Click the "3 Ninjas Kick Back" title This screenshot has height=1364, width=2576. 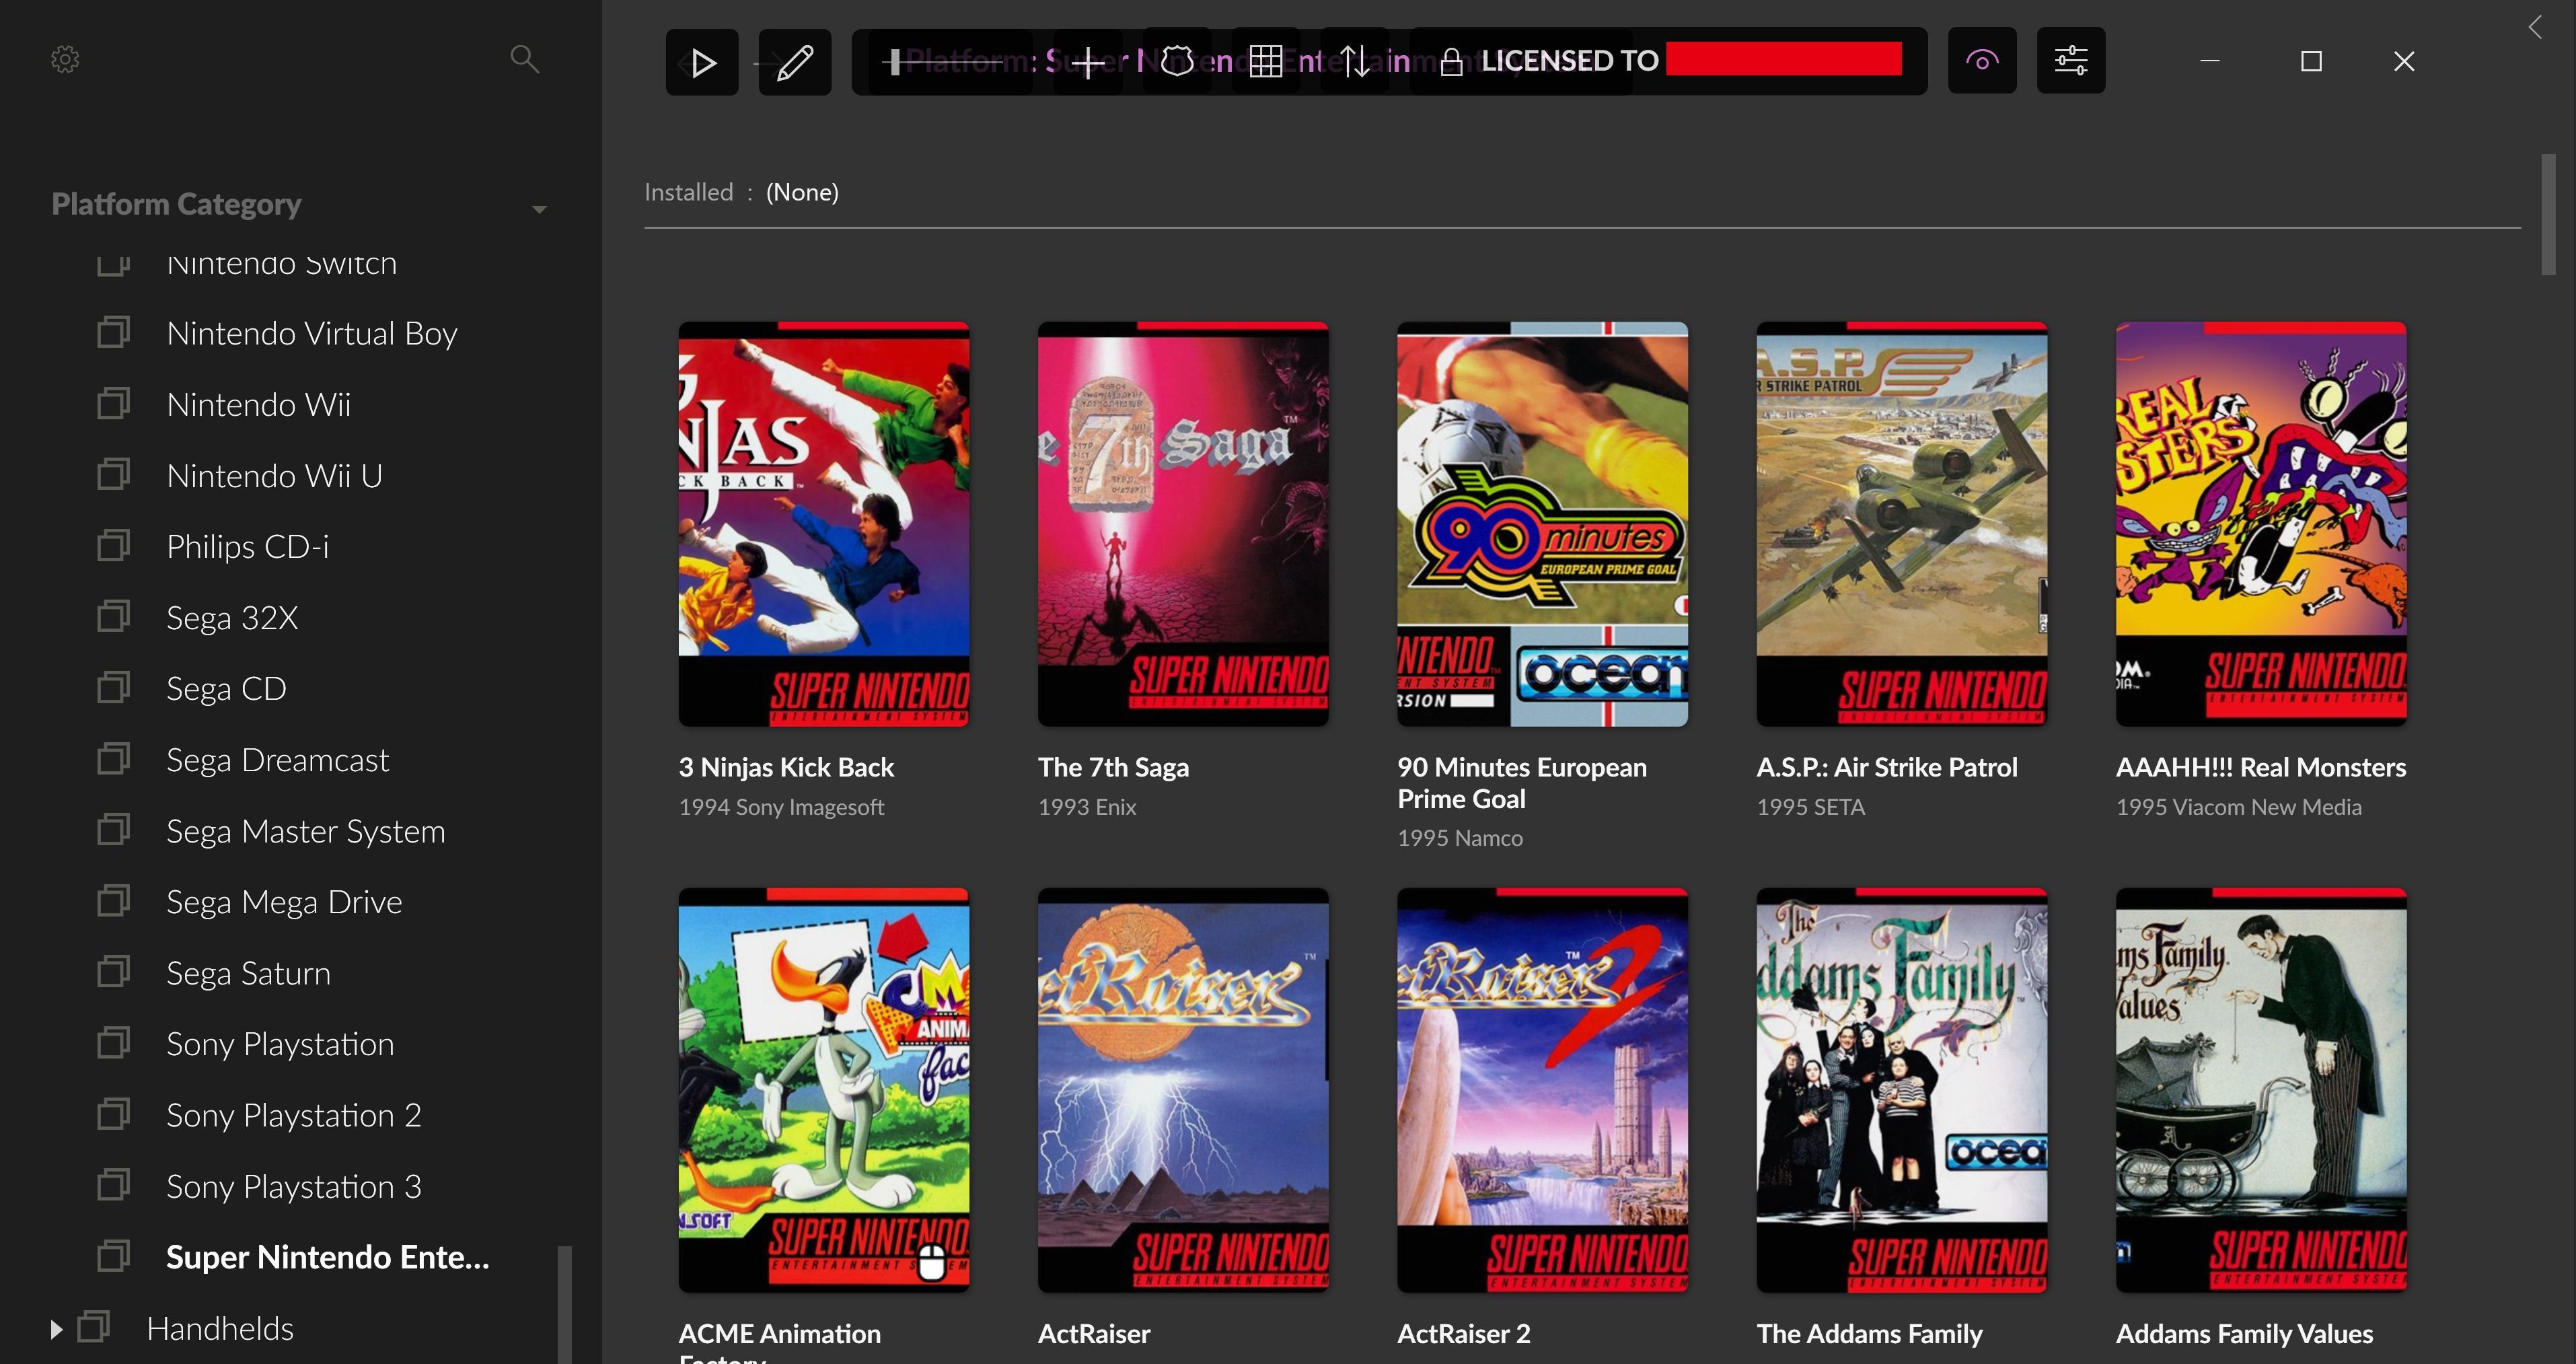(x=786, y=768)
